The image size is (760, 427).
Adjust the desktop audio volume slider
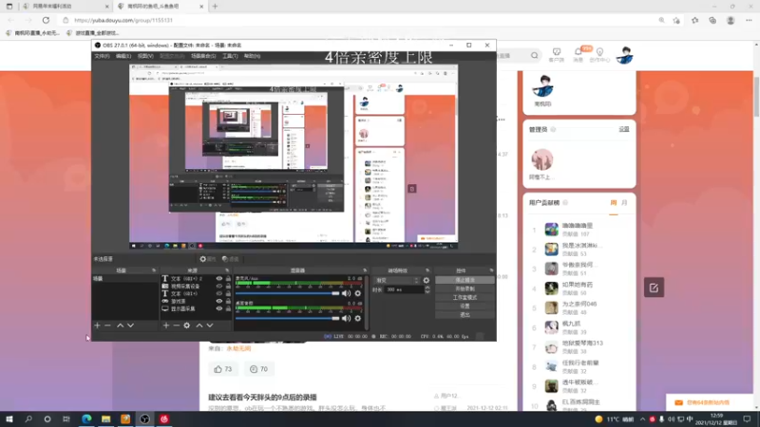pos(288,318)
